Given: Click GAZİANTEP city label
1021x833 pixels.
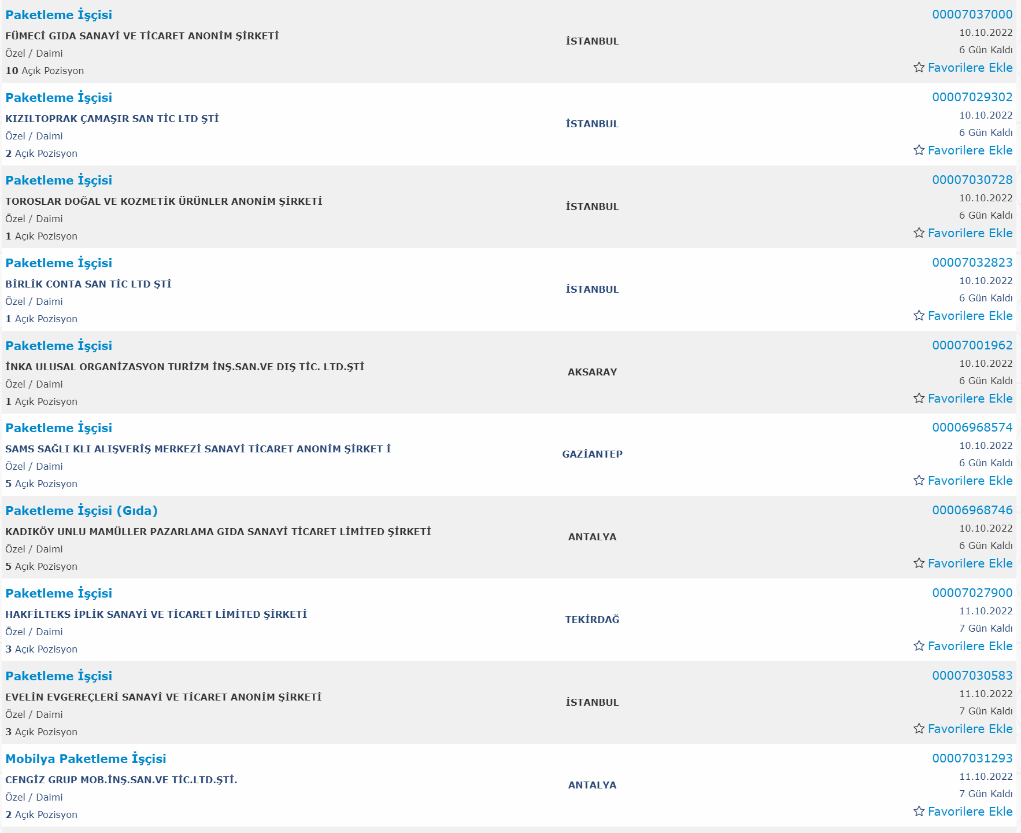Looking at the screenshot, I should [592, 454].
